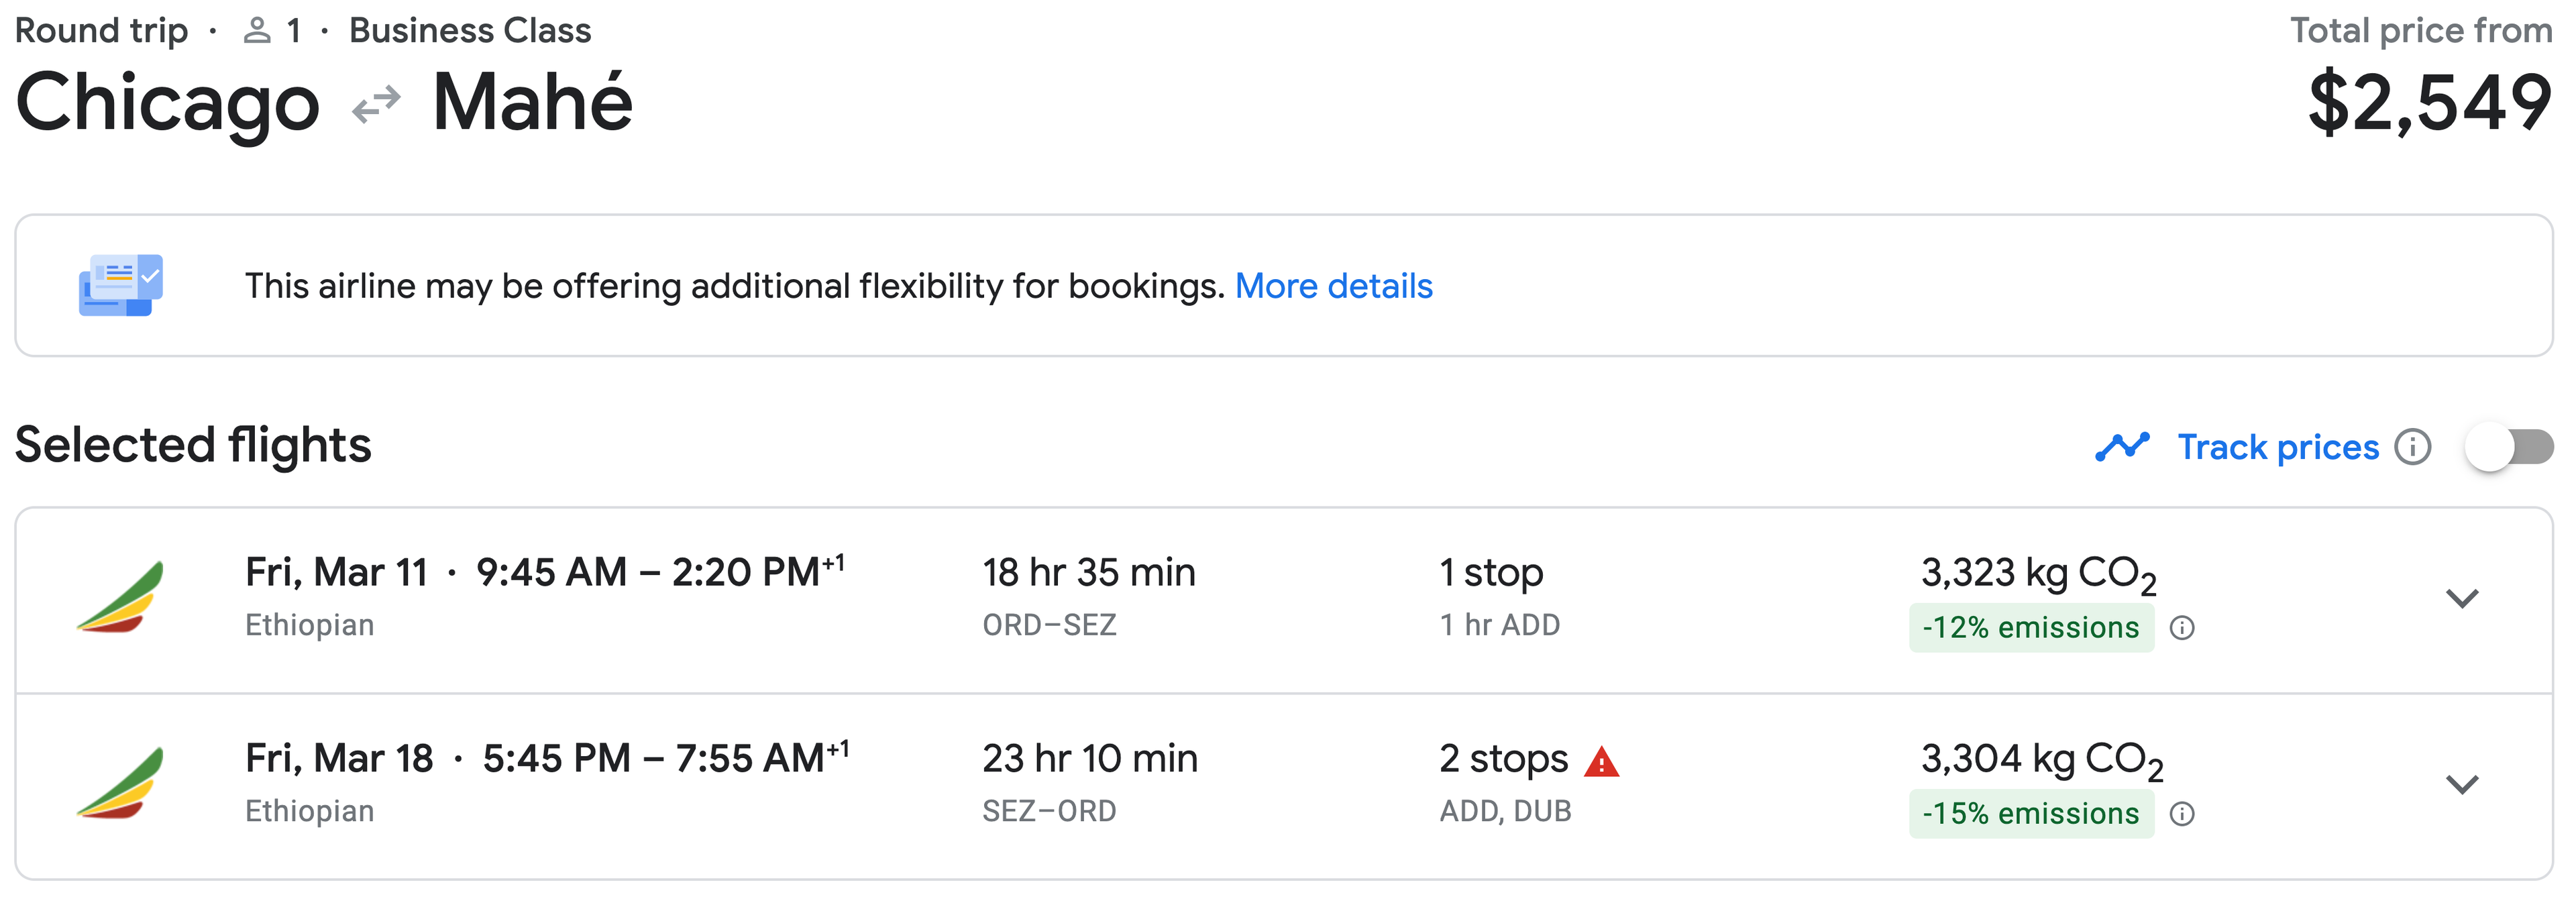Click the $2,549 total price
This screenshot has height=905, width=2576.
(2429, 102)
